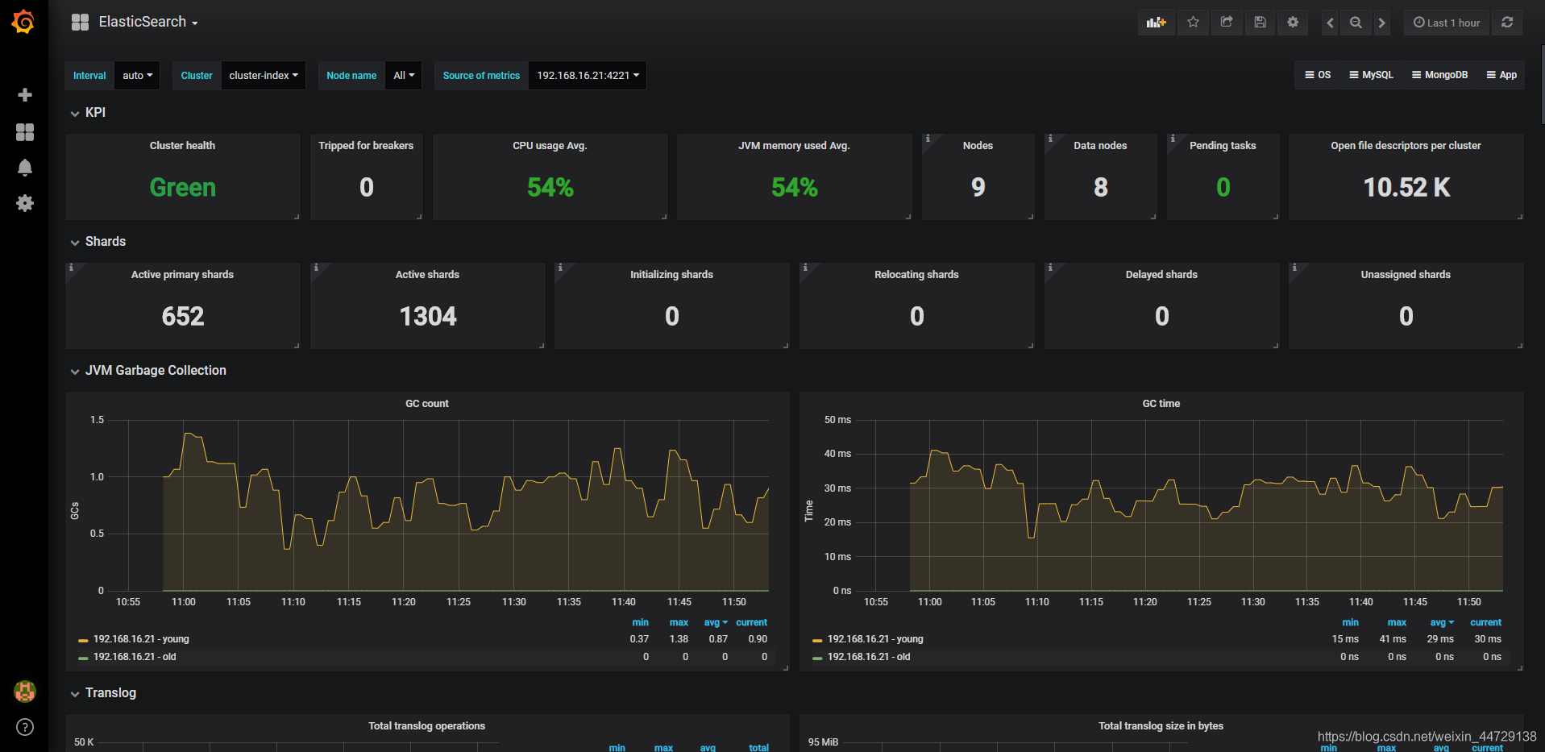Refresh the dashboard
The width and height of the screenshot is (1545, 752).
coord(1507,23)
